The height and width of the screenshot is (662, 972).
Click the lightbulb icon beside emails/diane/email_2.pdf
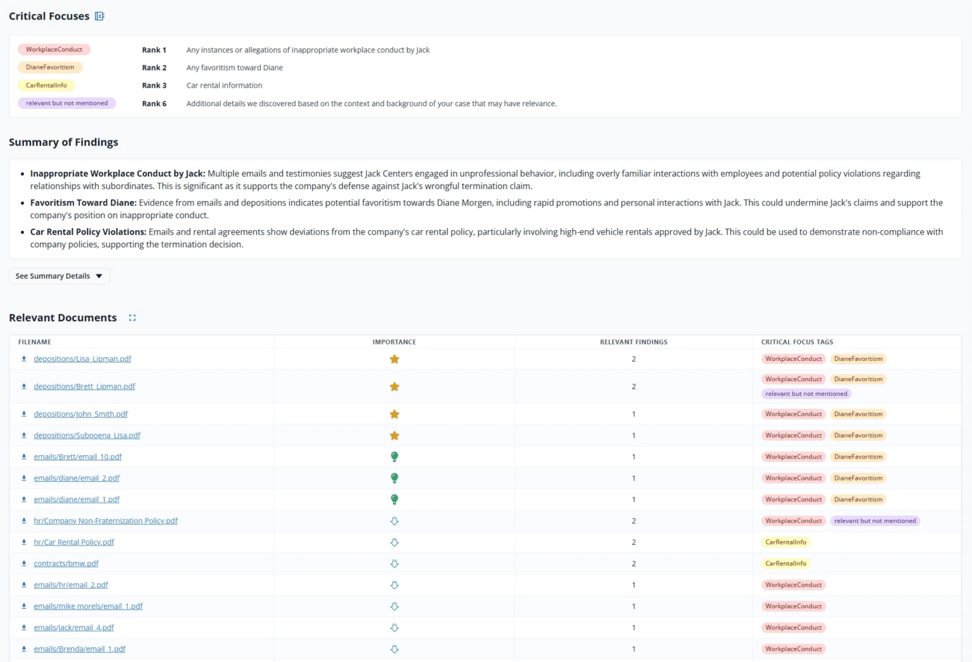(x=394, y=478)
